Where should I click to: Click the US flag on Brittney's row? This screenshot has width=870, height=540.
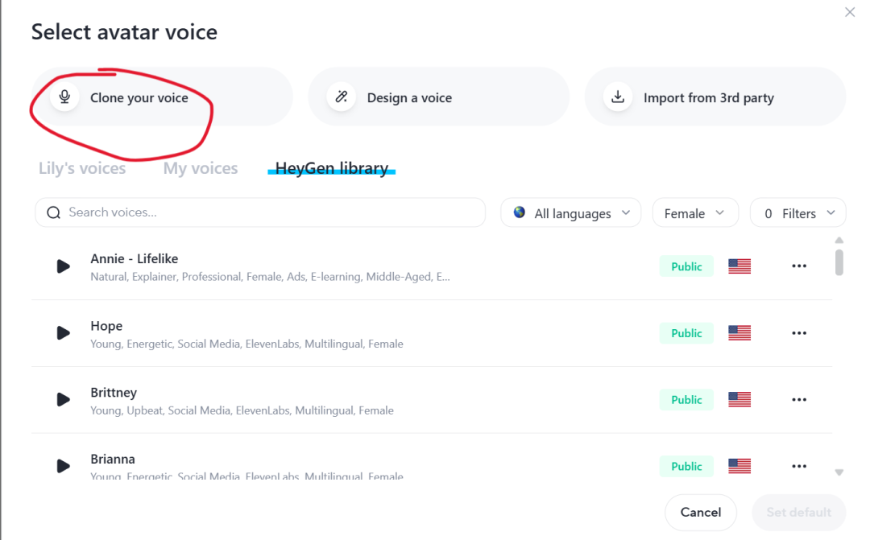tap(739, 399)
